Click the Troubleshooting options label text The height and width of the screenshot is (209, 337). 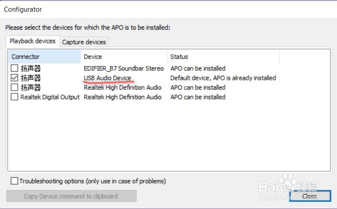[x=92, y=181]
